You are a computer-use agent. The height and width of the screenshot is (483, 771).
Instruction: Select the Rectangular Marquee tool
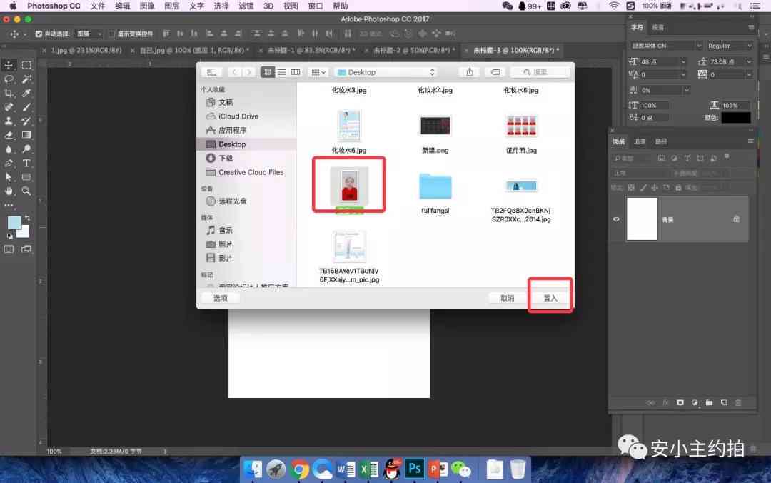(26, 65)
